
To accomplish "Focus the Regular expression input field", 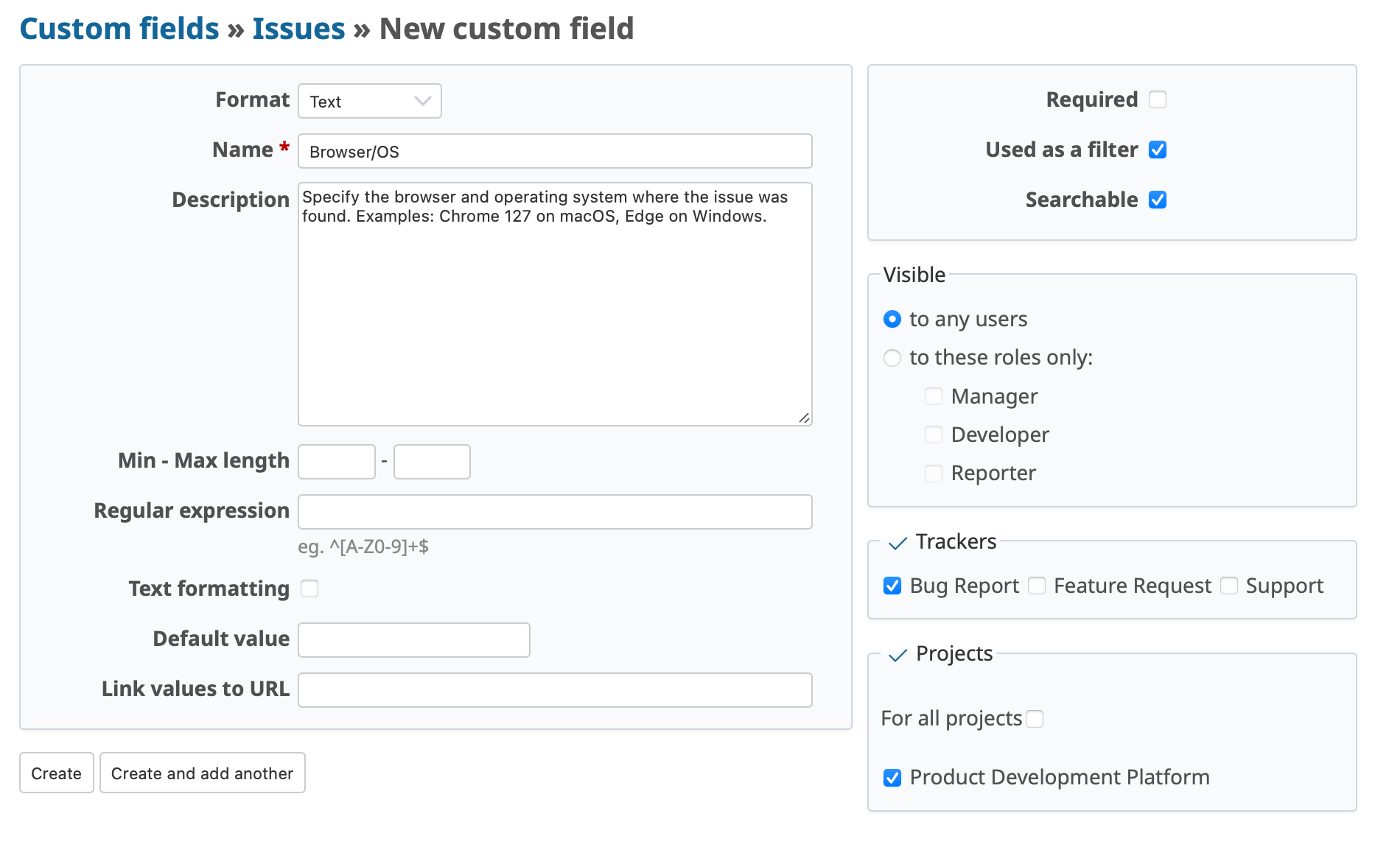I will click(x=554, y=511).
